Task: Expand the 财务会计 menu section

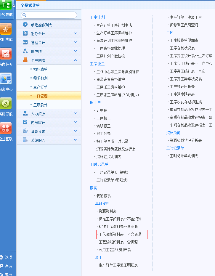Action: (75, 33)
